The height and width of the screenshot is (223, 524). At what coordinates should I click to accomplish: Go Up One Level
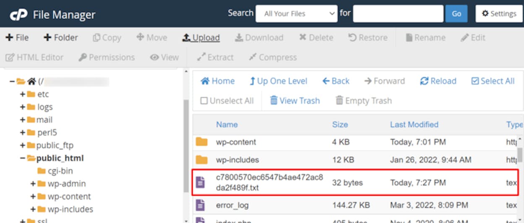[x=278, y=81]
